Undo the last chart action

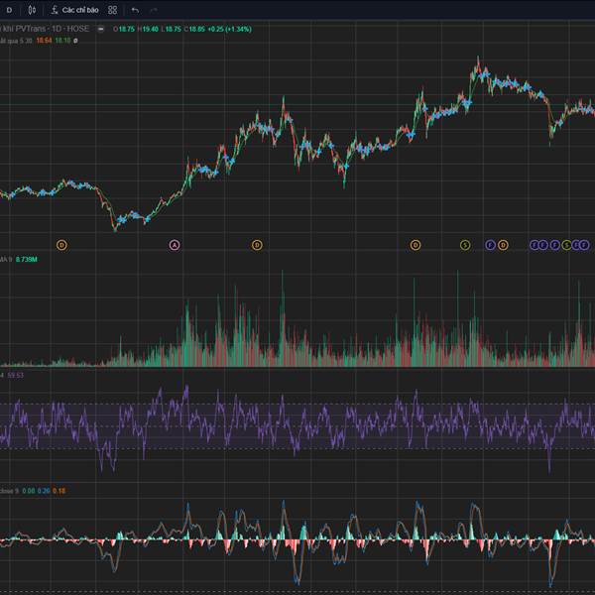point(135,10)
